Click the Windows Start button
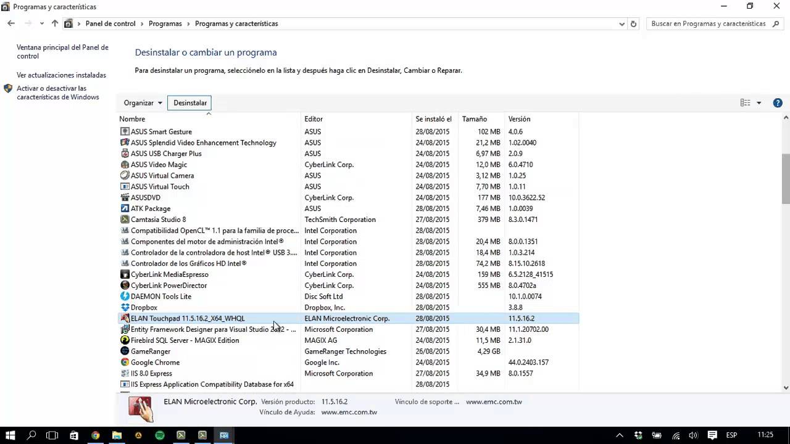 coord(10,435)
